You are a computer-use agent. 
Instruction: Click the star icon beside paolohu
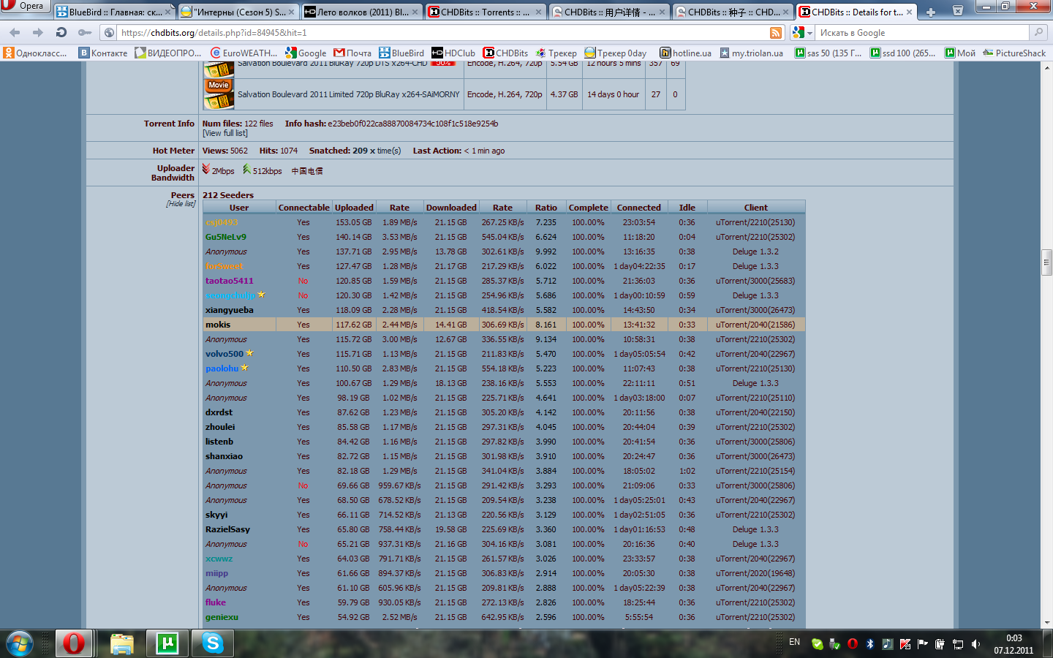tap(244, 368)
